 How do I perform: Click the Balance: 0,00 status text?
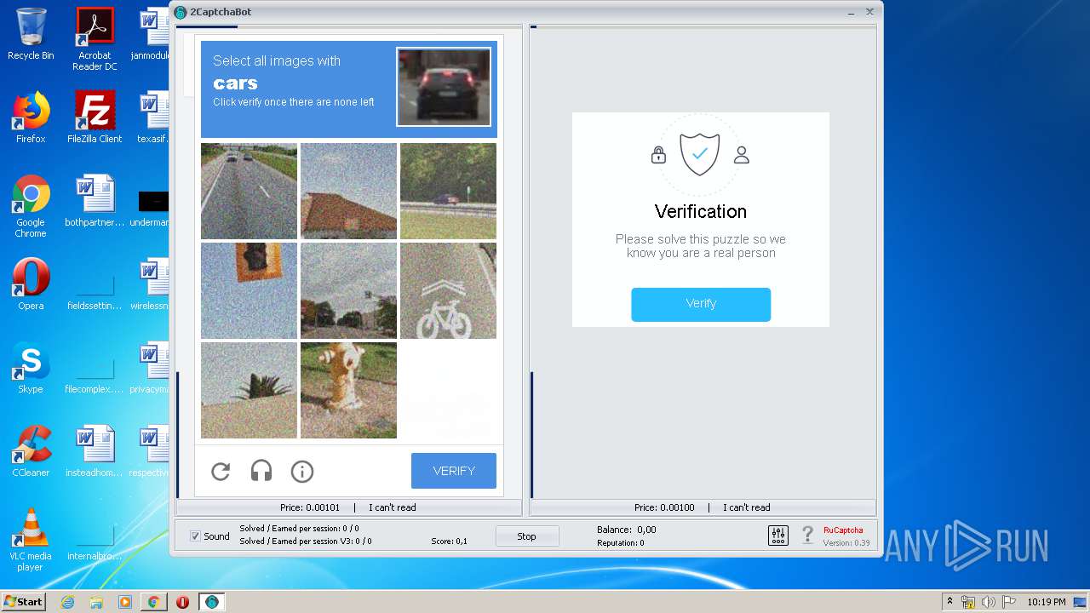pos(626,530)
